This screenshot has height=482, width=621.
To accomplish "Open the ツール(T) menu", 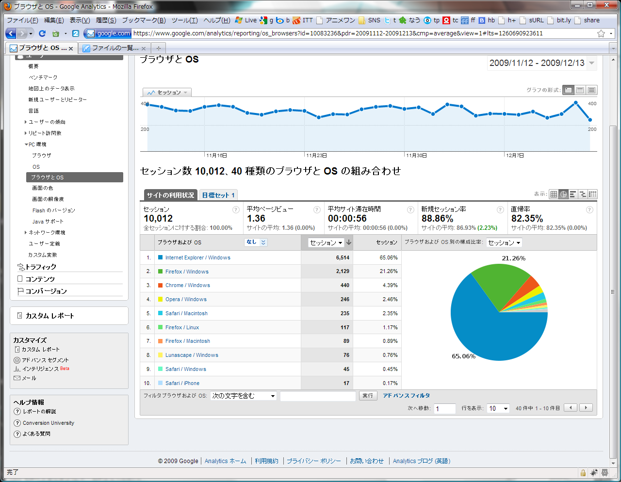I will click(184, 20).
